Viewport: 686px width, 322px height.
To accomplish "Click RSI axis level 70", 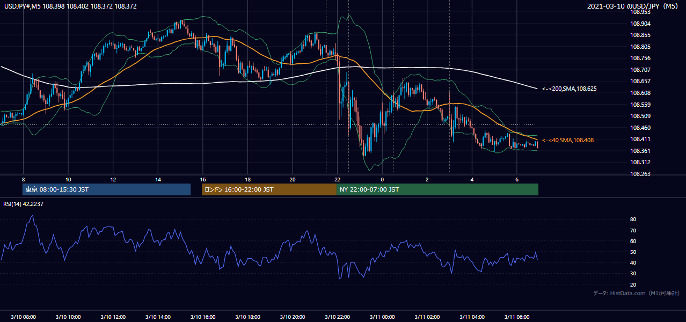I will [633, 230].
